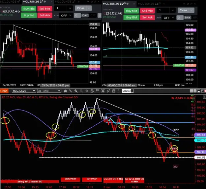
Task: Click the orange Chart tab
Action: tap(4, 91)
